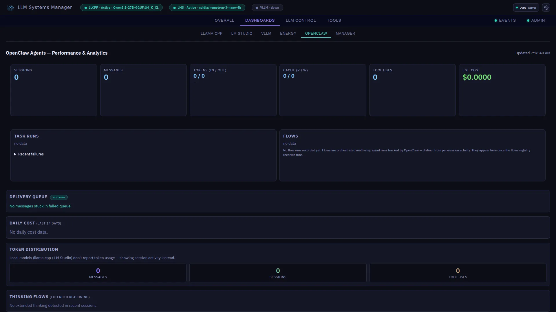The image size is (556, 312).
Task: Click the Updated 7:16:40 AM timestamp
Action: [533, 53]
